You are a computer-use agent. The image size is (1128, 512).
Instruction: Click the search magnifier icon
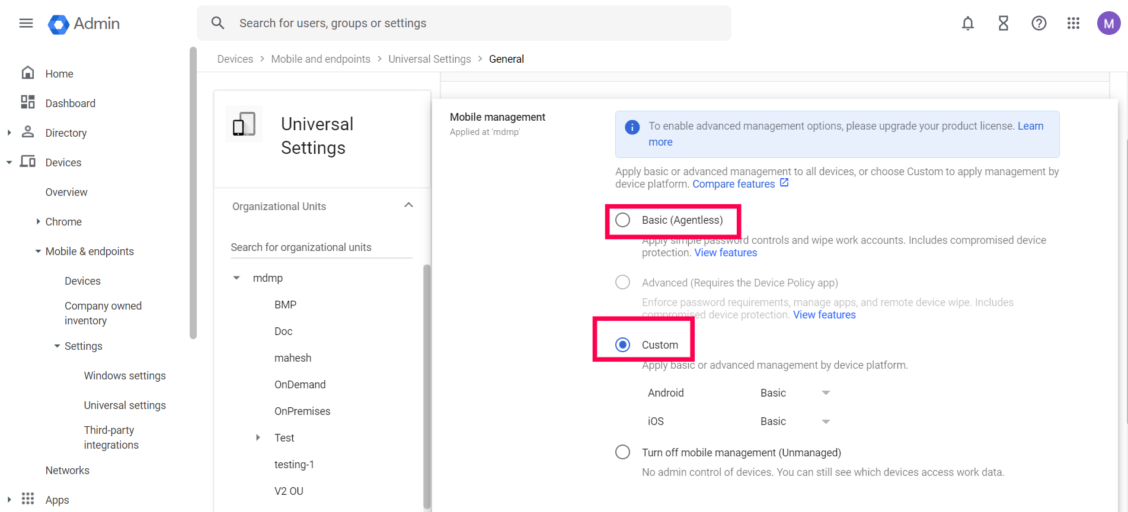click(x=218, y=23)
